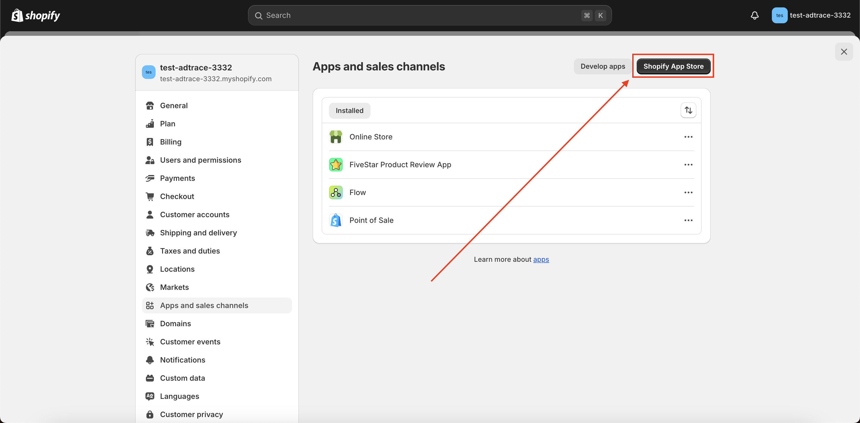The width and height of the screenshot is (860, 423).
Task: Click the FiveStar Product Review star icon
Action: (x=336, y=165)
